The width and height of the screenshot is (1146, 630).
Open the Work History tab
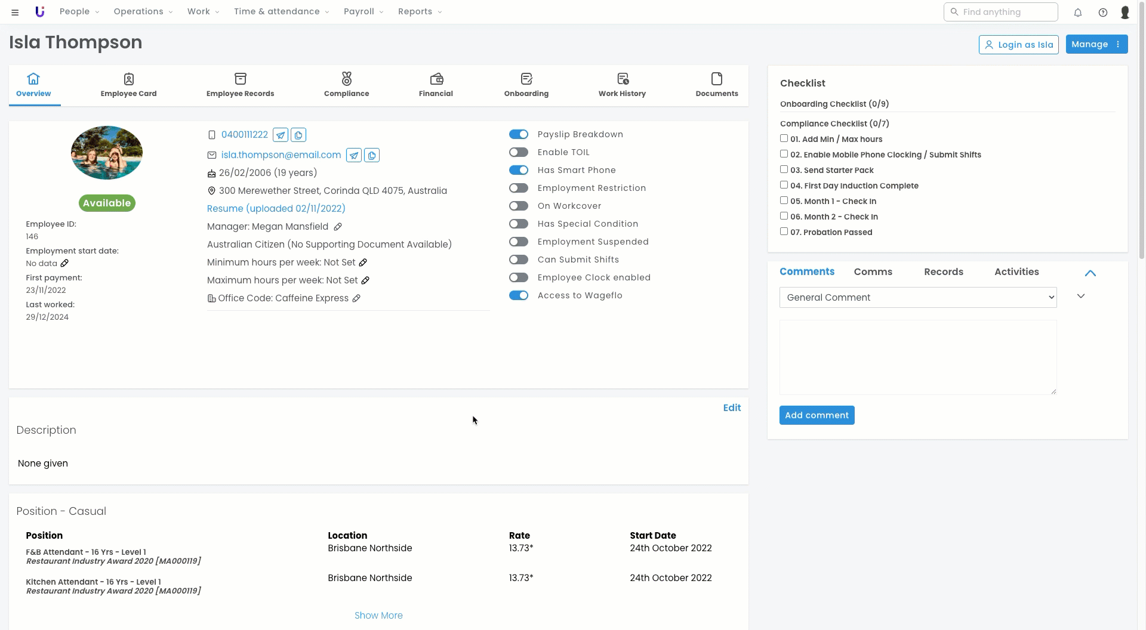pos(622,85)
